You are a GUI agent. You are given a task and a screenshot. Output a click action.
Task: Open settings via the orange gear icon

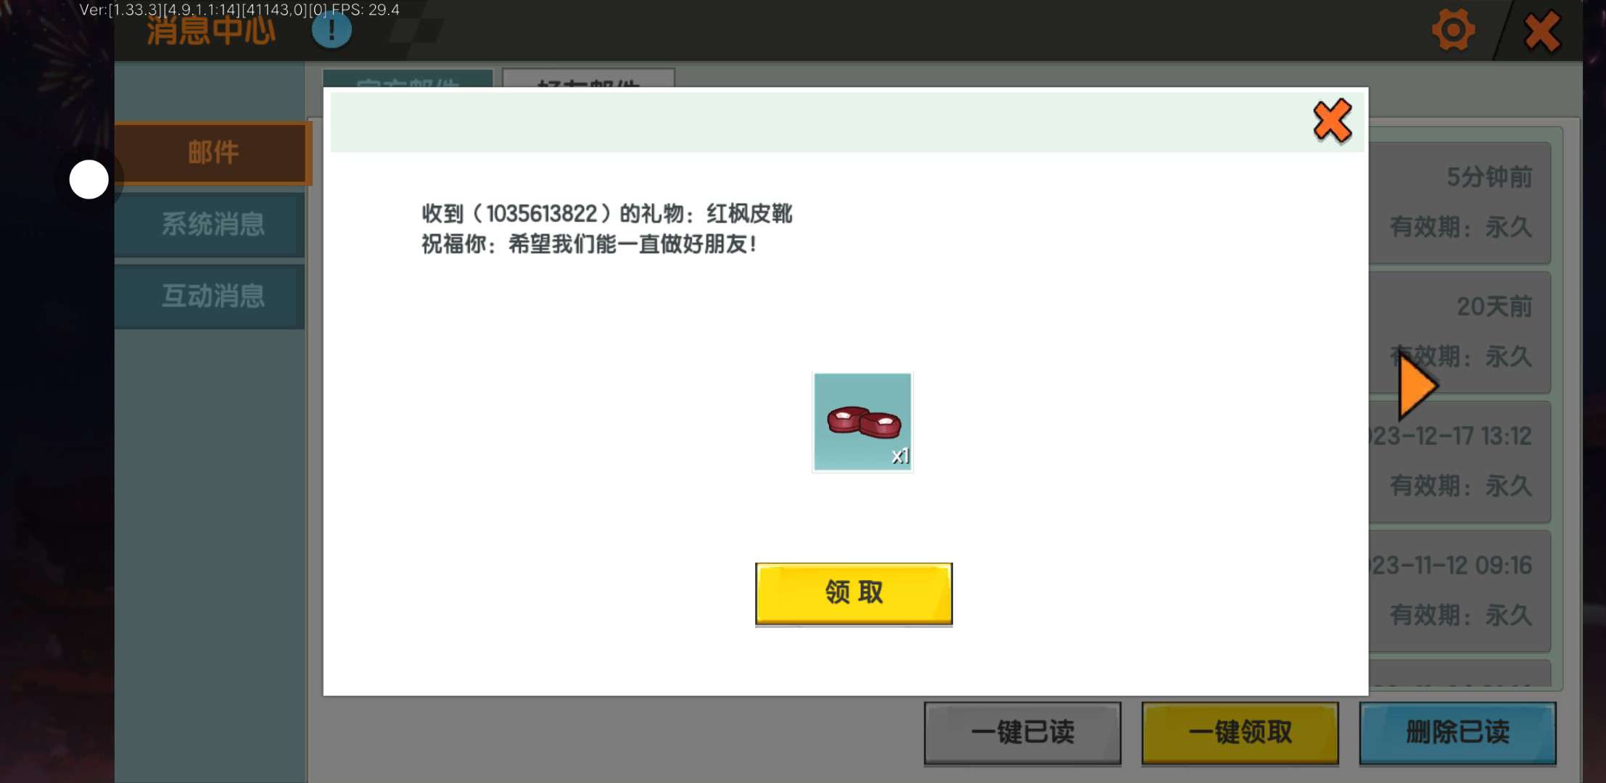(x=1453, y=30)
